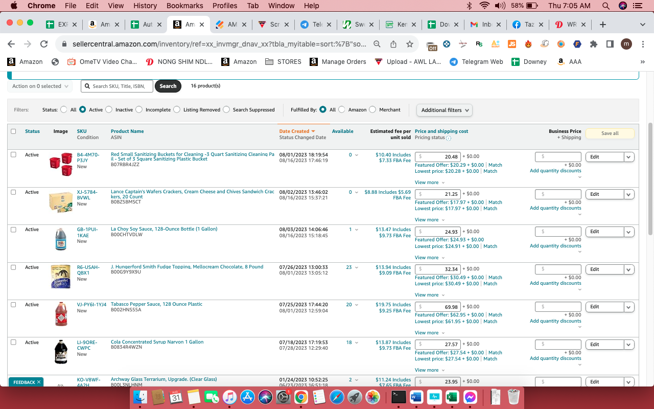Open Chrome side panel
This screenshot has height=409, width=654.
(610, 44)
